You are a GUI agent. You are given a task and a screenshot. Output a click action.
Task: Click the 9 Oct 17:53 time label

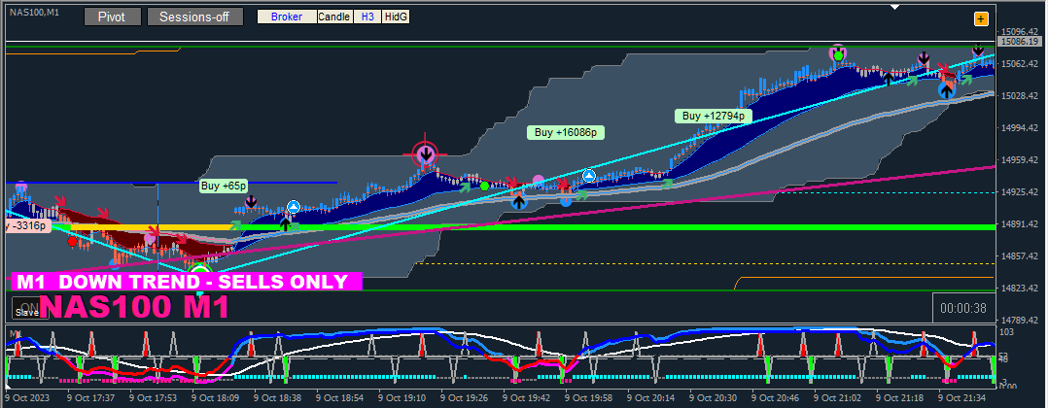[x=153, y=396]
